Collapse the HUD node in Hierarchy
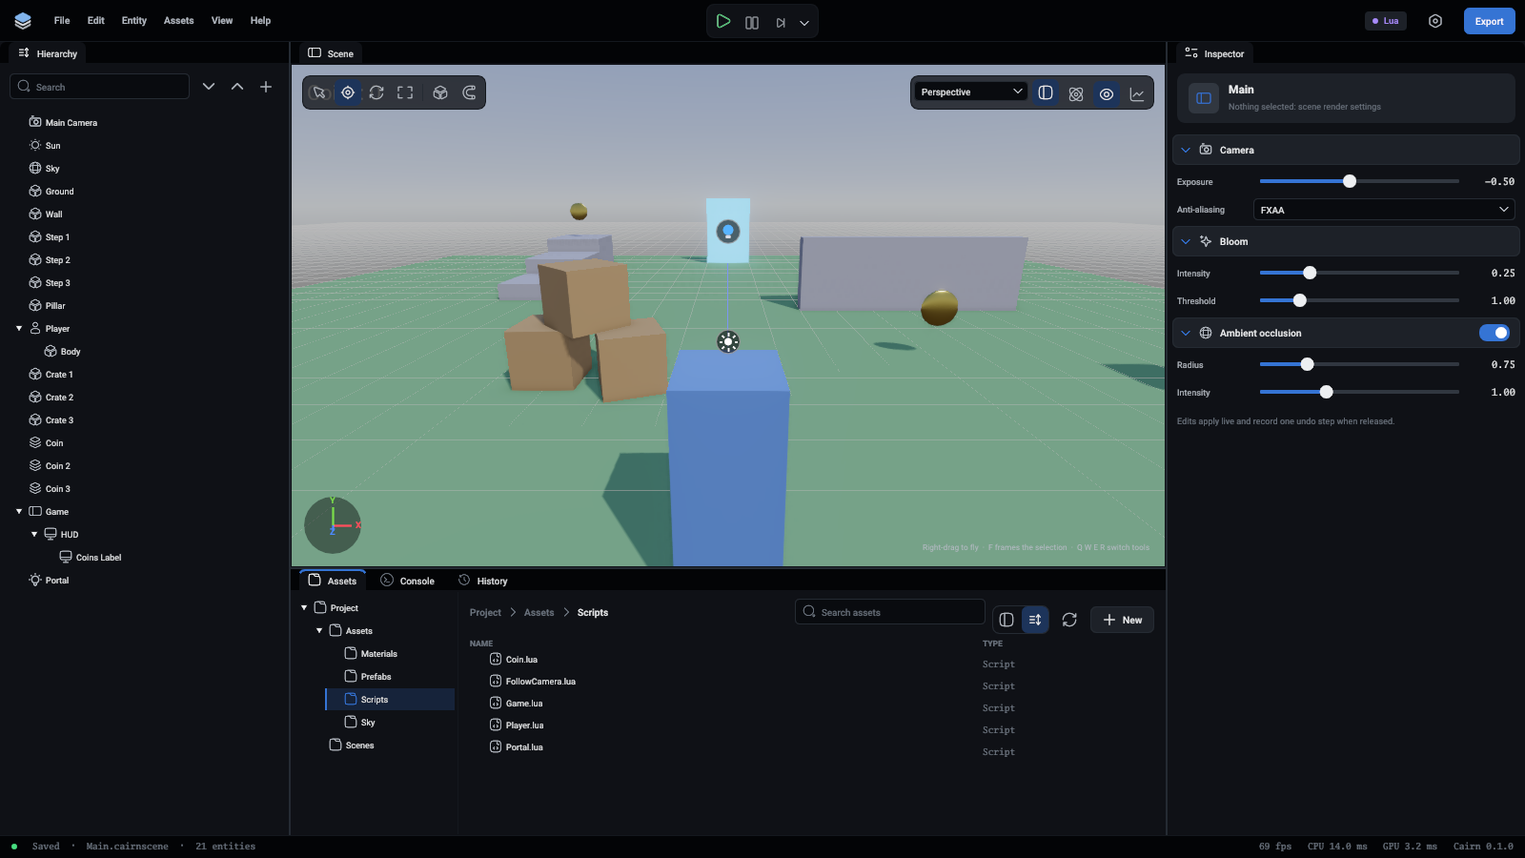The image size is (1525, 858). [x=34, y=535]
